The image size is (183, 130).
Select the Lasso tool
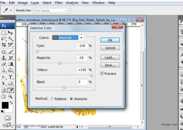coord(4,39)
